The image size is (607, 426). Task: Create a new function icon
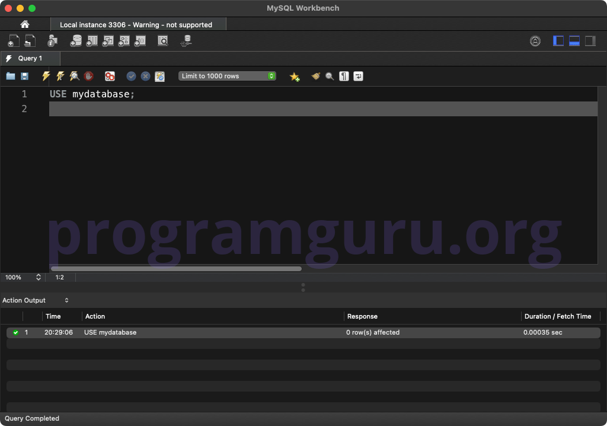140,41
